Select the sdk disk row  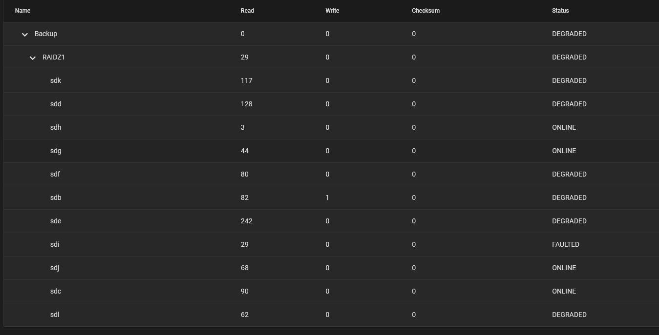click(331, 81)
